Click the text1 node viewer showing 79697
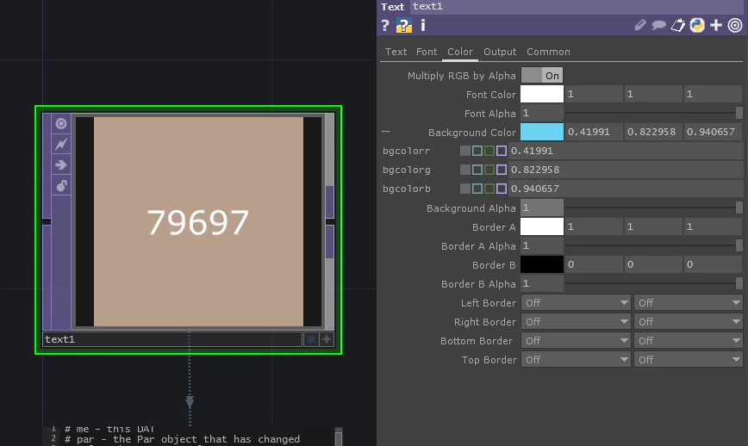This screenshot has height=446, width=748. tap(198, 222)
